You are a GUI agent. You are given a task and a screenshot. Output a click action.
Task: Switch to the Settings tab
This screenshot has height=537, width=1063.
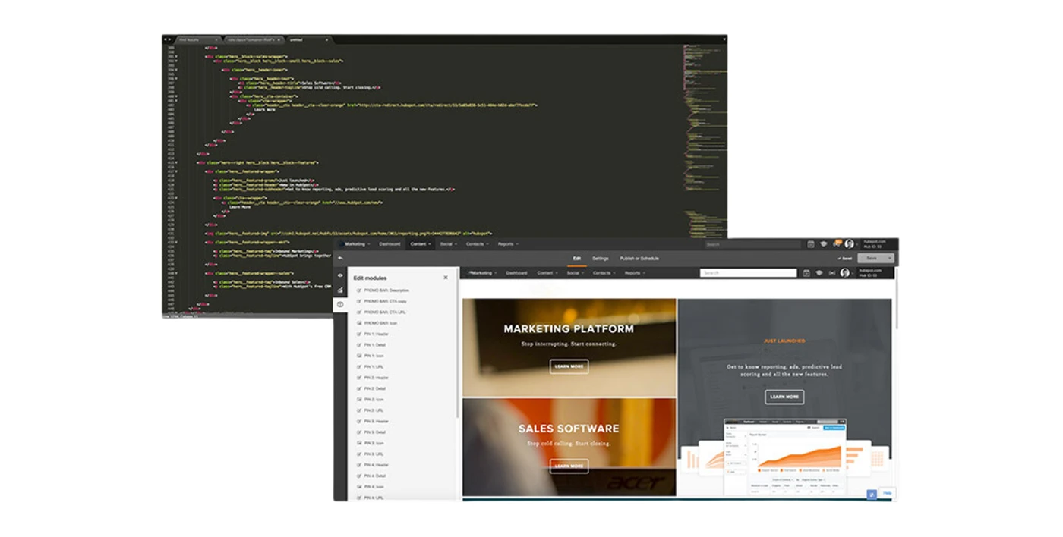click(x=601, y=259)
